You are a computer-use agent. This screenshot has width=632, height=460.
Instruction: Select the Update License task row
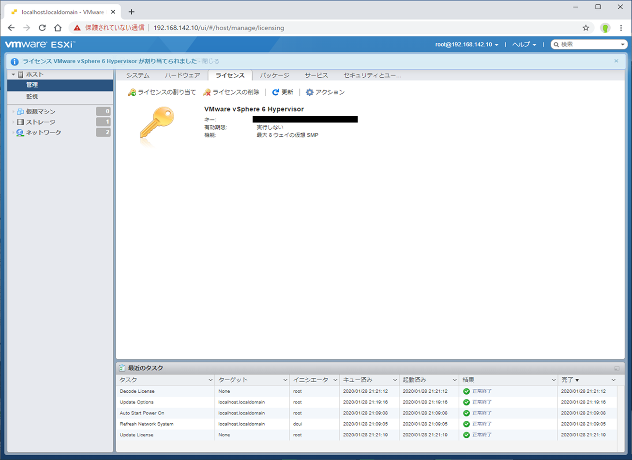tap(367, 435)
